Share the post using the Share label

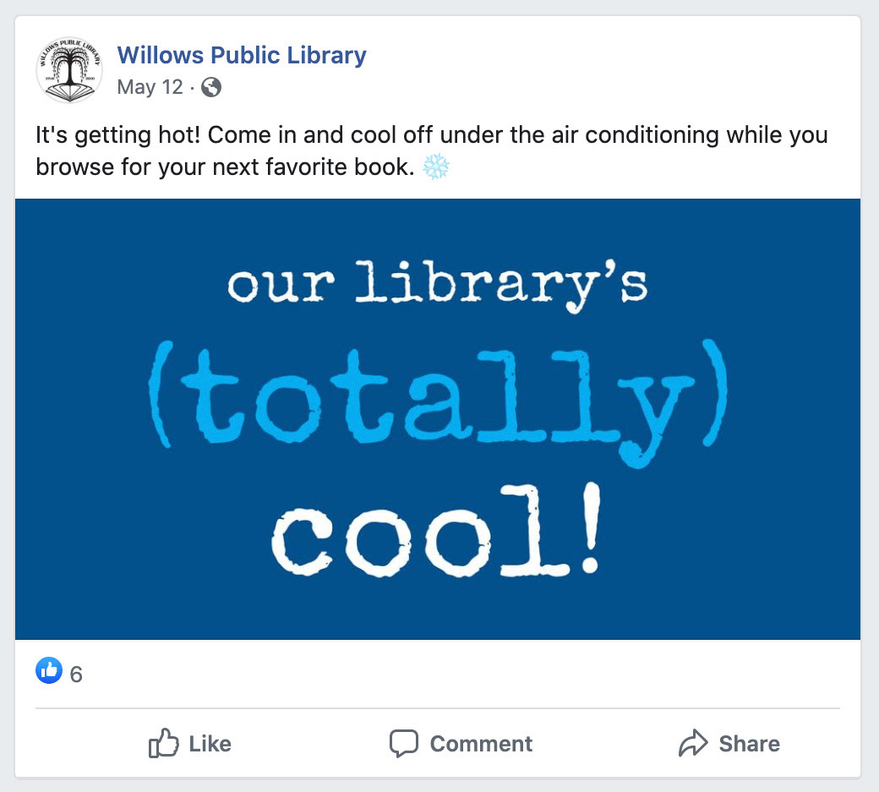pyautogui.click(x=749, y=744)
